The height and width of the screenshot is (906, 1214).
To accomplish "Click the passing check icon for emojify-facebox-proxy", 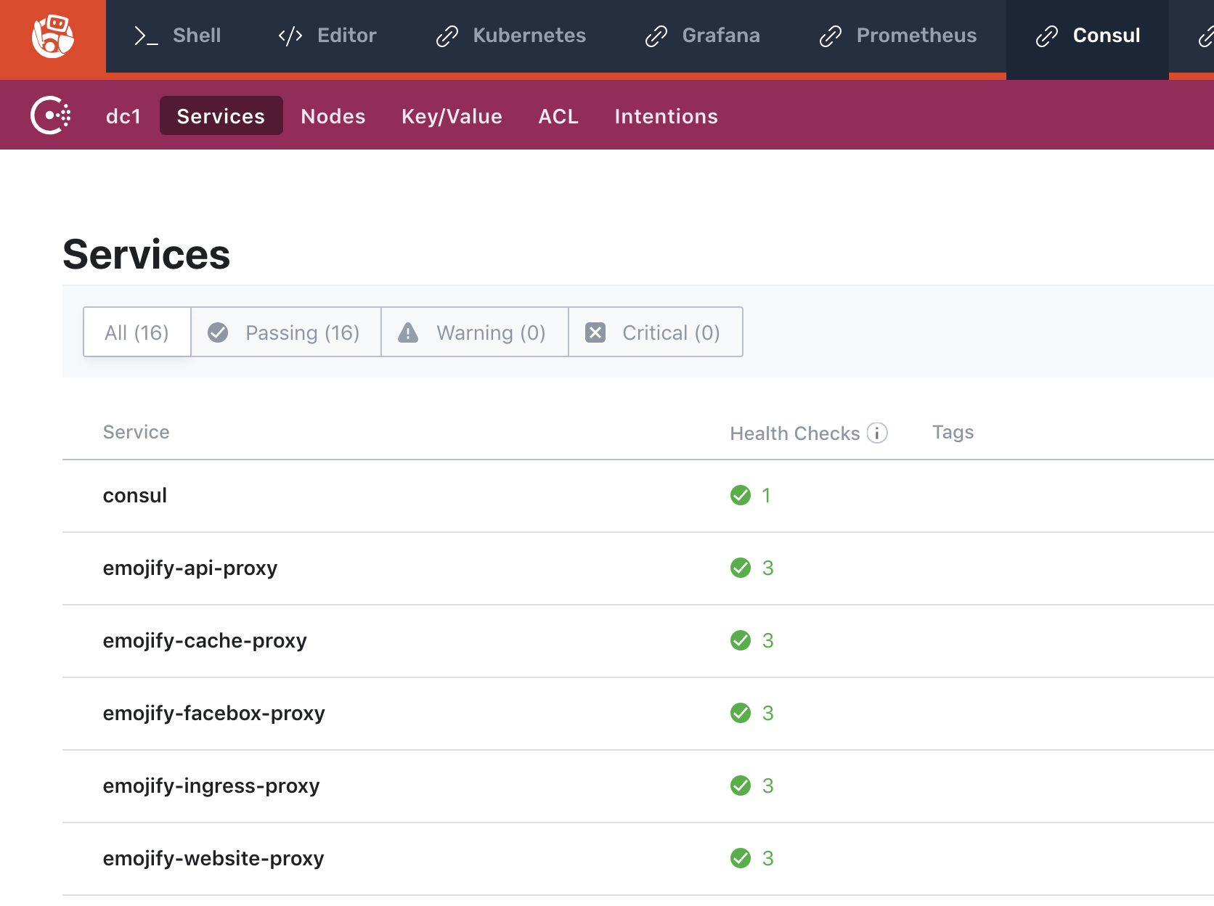I will coord(741,713).
